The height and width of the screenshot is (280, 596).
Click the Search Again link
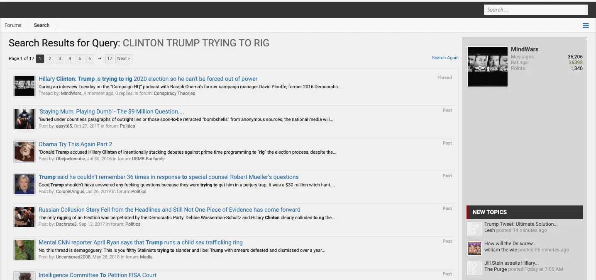coord(445,58)
